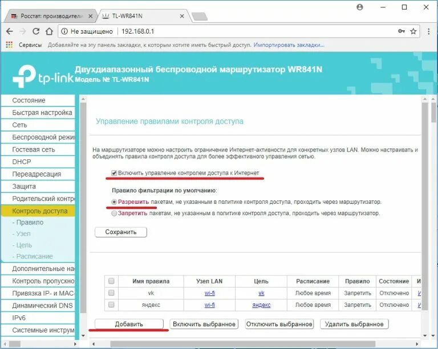Viewport: 438px width, 349px height.
Task: Open IPv6 menu item
Action: point(38,318)
